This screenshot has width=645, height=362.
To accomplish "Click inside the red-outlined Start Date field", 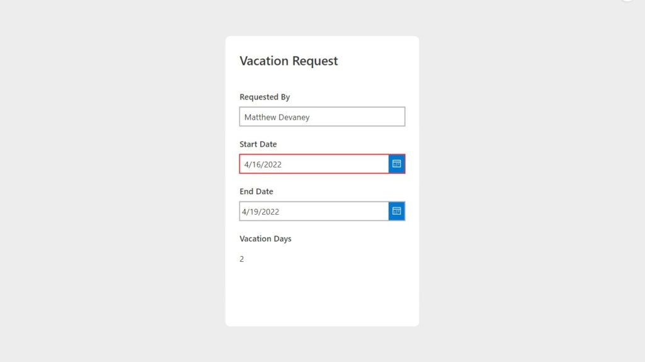I will pyautogui.click(x=314, y=164).
